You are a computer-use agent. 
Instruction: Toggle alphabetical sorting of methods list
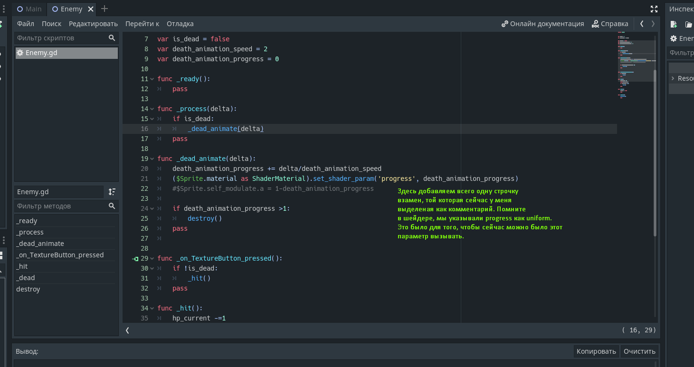[x=112, y=192]
